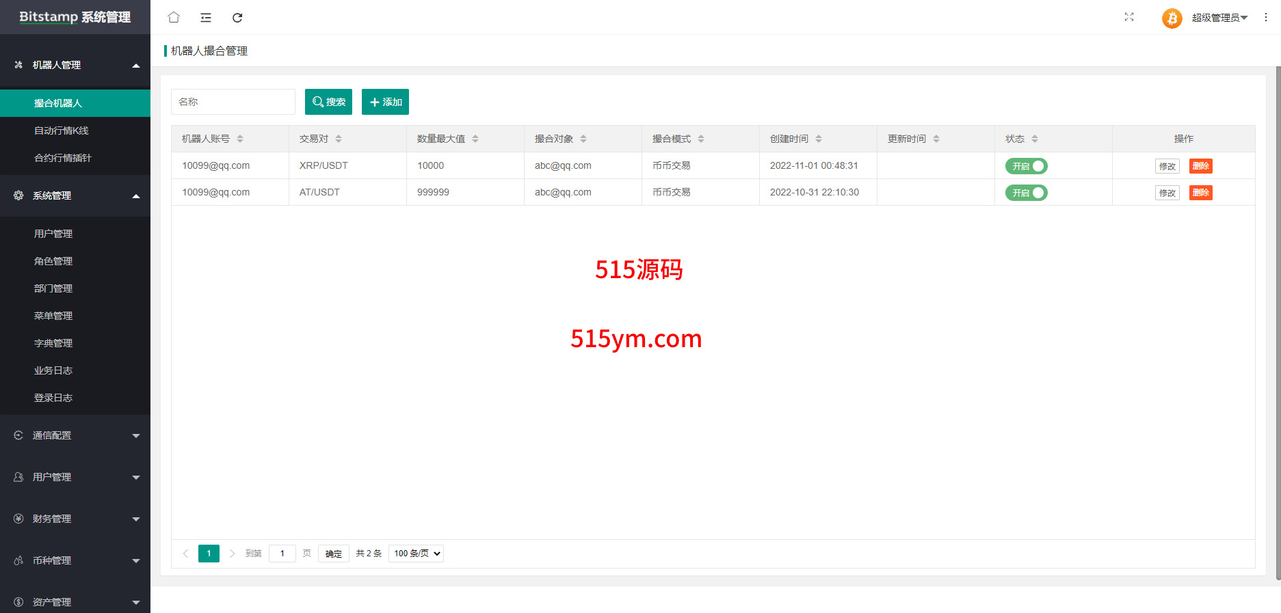Image resolution: width=1281 pixels, height=613 pixels.
Task: Click the home icon in top bar
Action: 174,17
